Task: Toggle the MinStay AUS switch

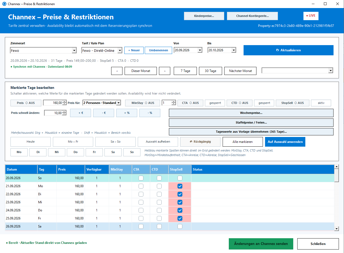Action: (143, 103)
